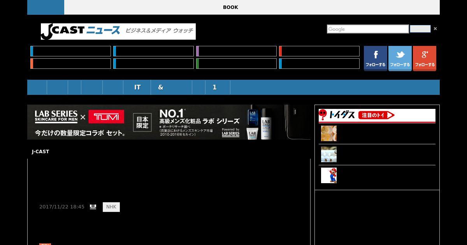Viewport: 467px width, 245px height.
Task: Click the print icon beside the date
Action: coord(93,207)
